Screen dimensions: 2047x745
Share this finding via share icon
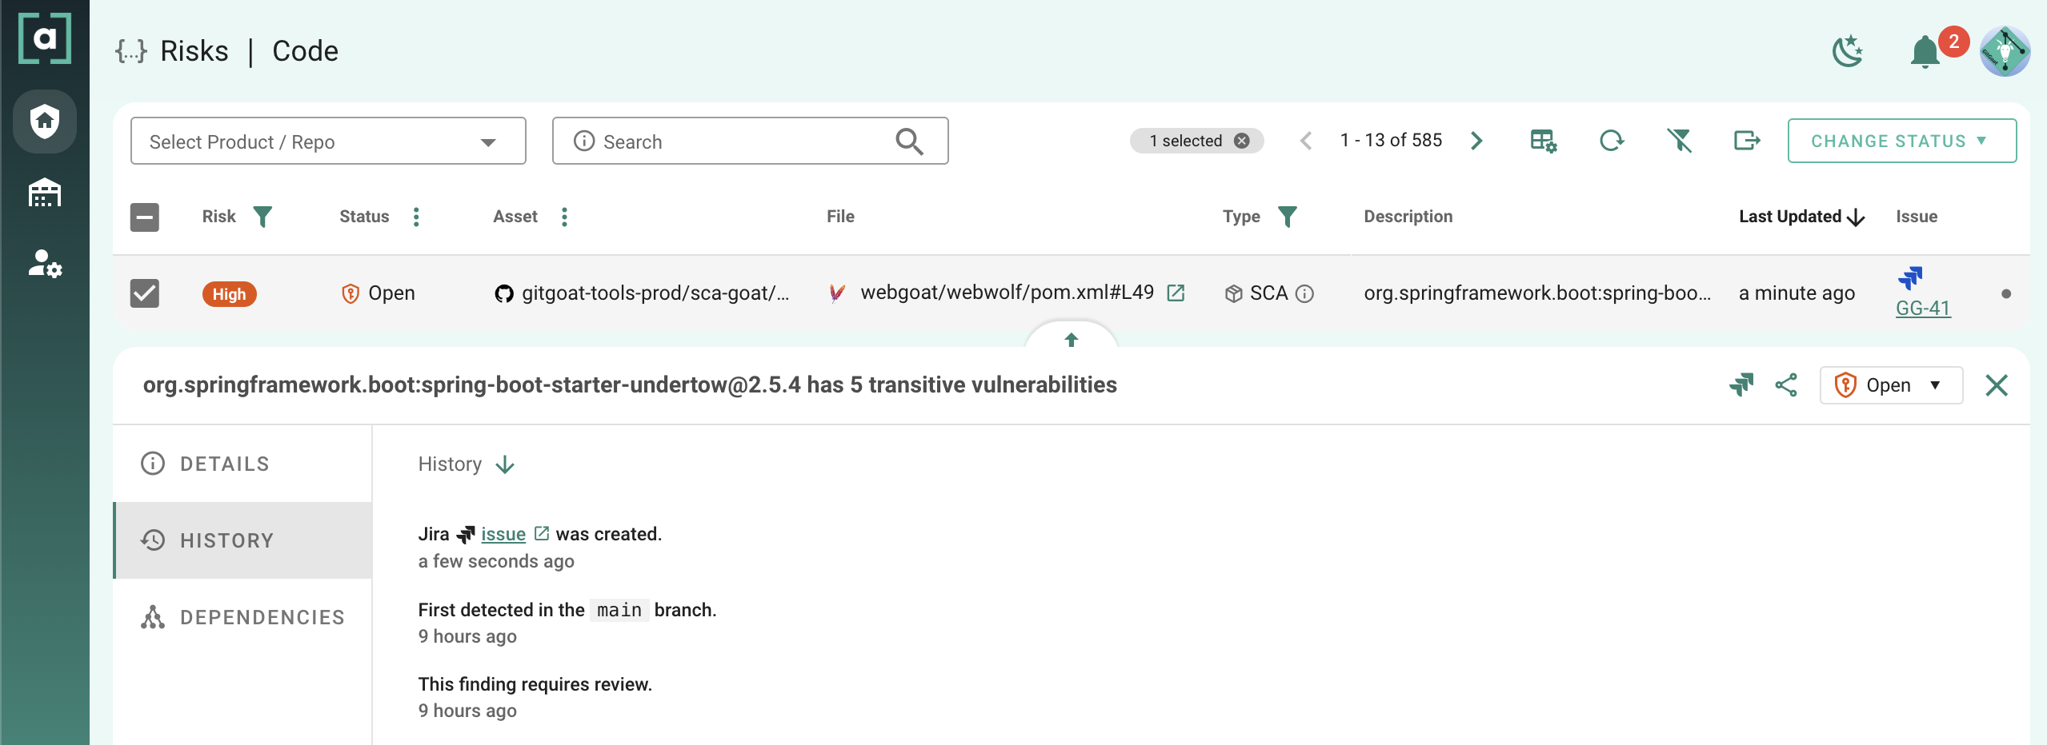click(x=1786, y=385)
